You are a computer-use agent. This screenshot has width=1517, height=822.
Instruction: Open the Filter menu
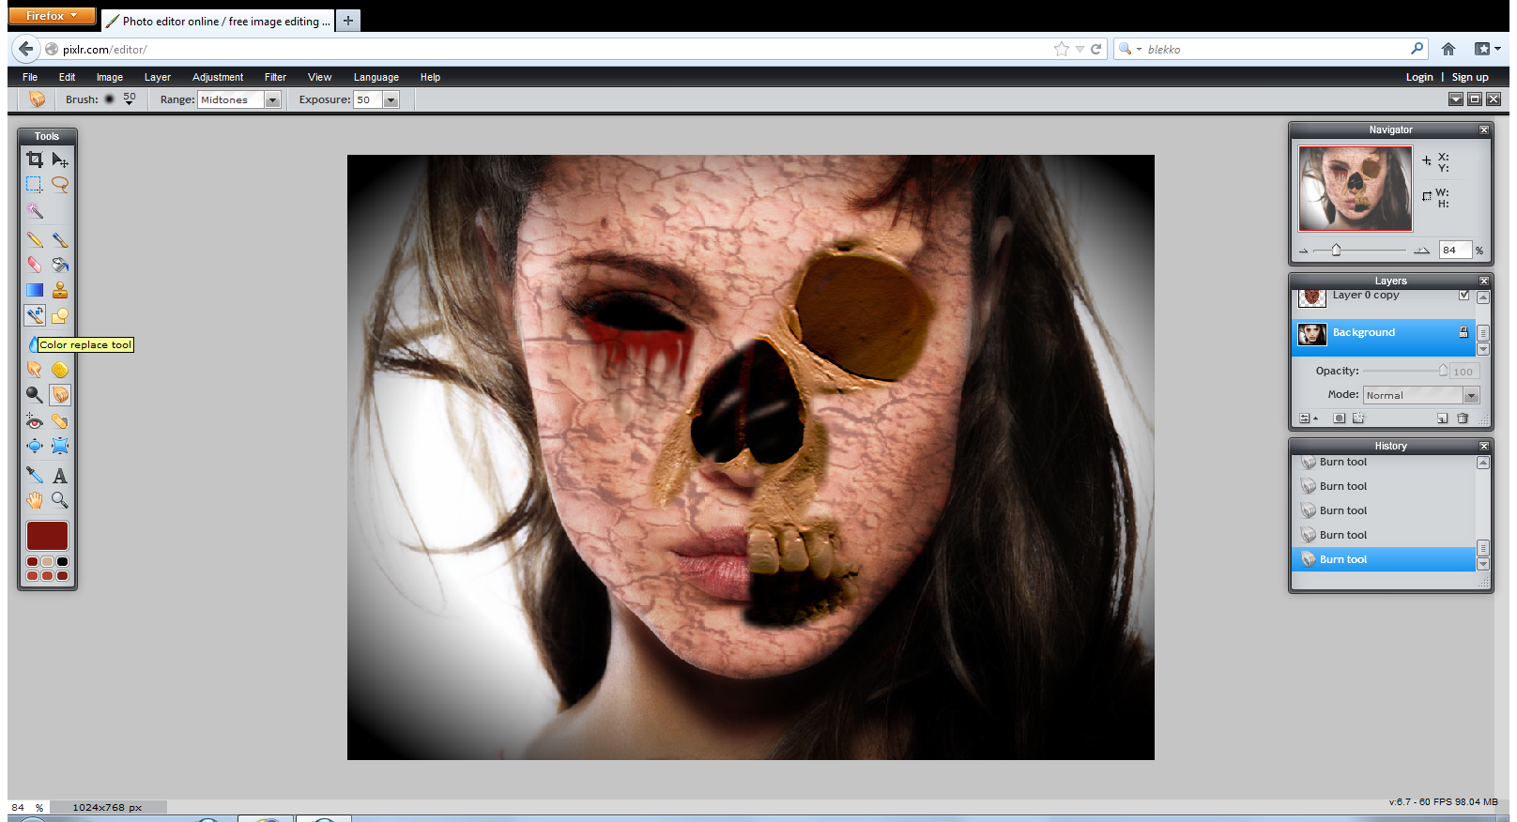[275, 77]
